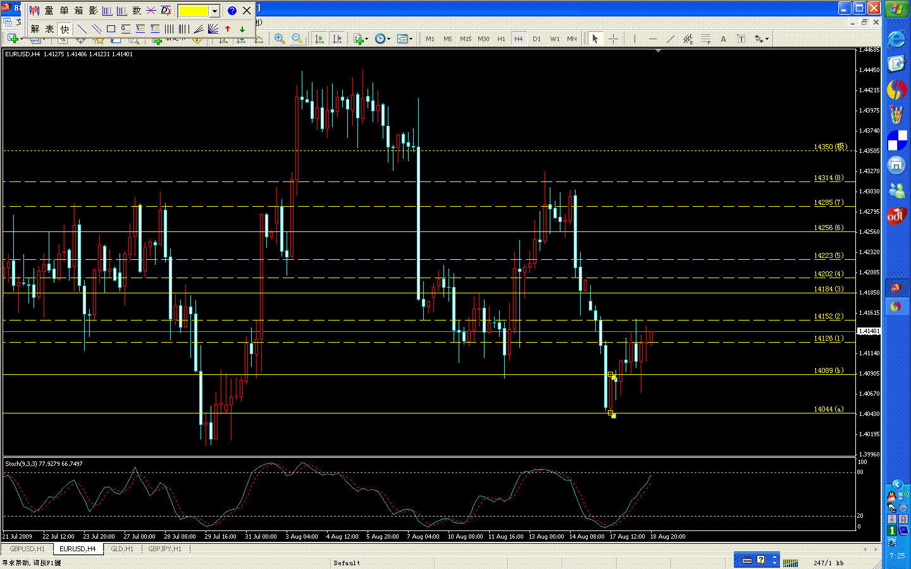Click the 影 button in floating toolbar
The width and height of the screenshot is (911, 569).
(x=93, y=11)
